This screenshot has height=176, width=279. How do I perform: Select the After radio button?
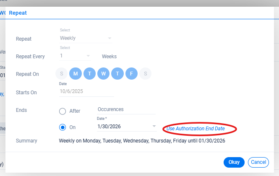point(63,111)
